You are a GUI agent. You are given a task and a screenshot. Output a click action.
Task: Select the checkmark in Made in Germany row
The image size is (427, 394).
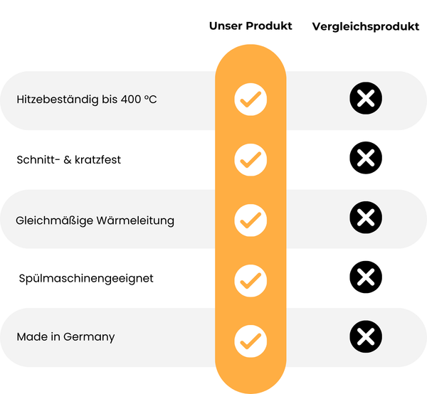tap(251, 339)
